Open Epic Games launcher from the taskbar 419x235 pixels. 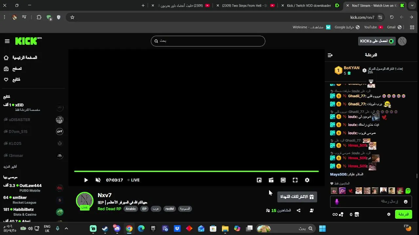153,228
